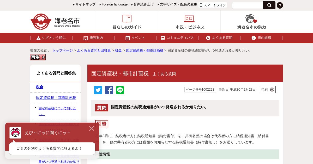Screen dimensions: 313x164
Task: Open いざという時に emergency menu
Action: (x=51, y=38)
